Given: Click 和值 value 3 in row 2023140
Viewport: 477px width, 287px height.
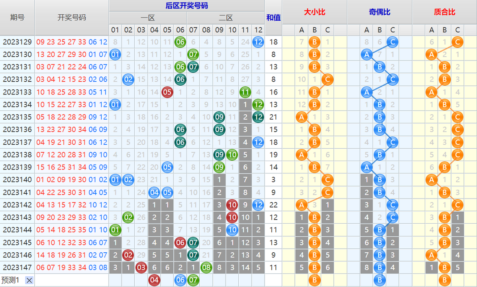Looking at the screenshot, I should pyautogui.click(x=273, y=179).
